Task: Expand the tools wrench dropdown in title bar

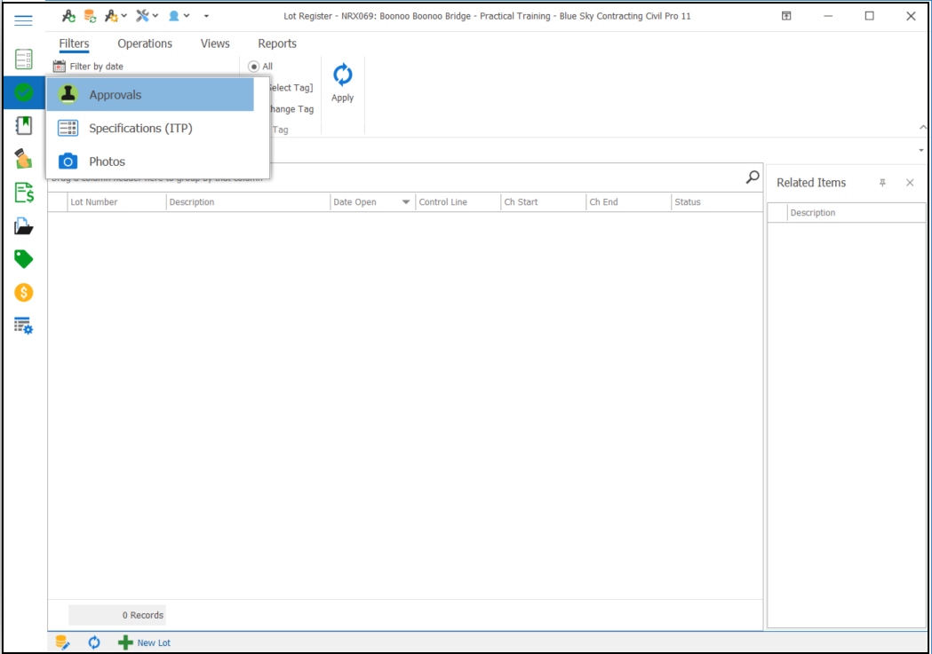Action: (x=147, y=16)
